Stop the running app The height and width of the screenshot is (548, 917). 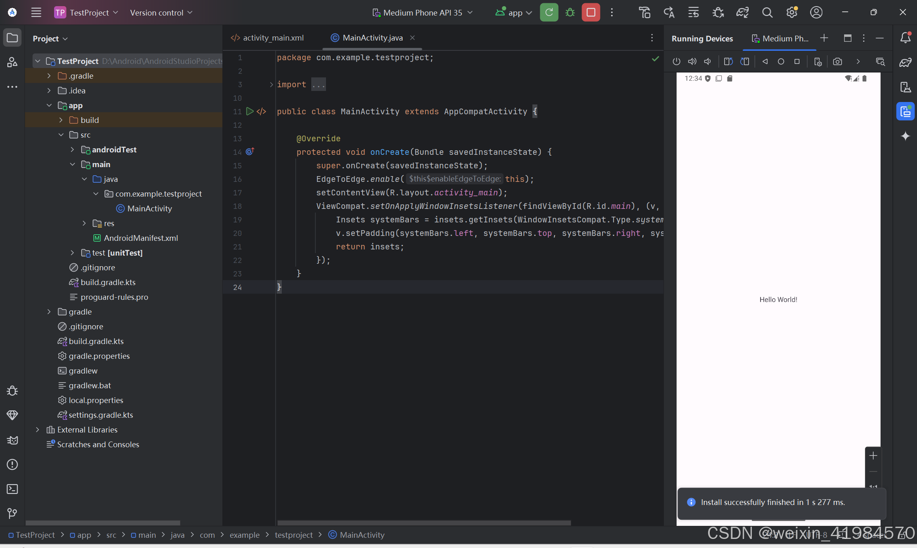click(x=591, y=13)
